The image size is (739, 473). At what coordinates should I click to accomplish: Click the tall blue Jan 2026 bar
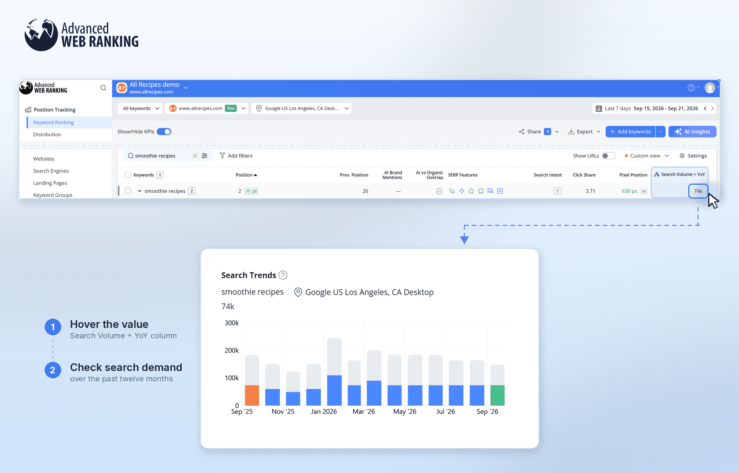click(334, 390)
